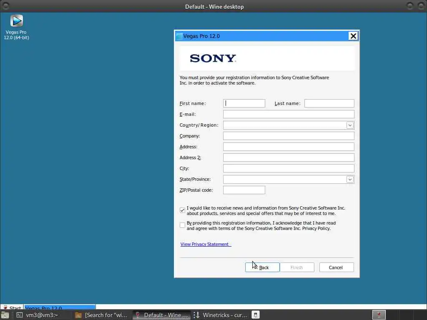Expand the State/Province dropdown arrow
The width and height of the screenshot is (427, 320).
(x=350, y=179)
